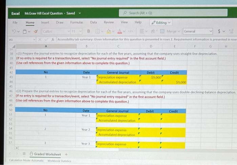Click the Select All corner triangle
237x165 pixels.
tap(14, 46)
